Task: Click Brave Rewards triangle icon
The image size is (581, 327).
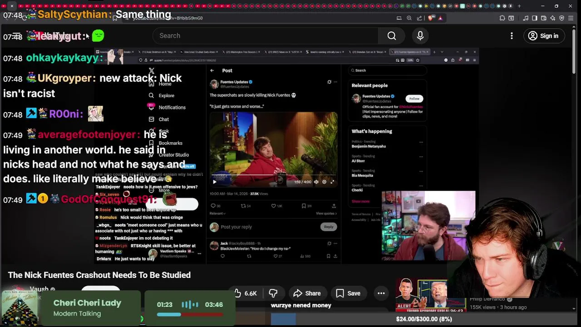Action: tap(440, 18)
